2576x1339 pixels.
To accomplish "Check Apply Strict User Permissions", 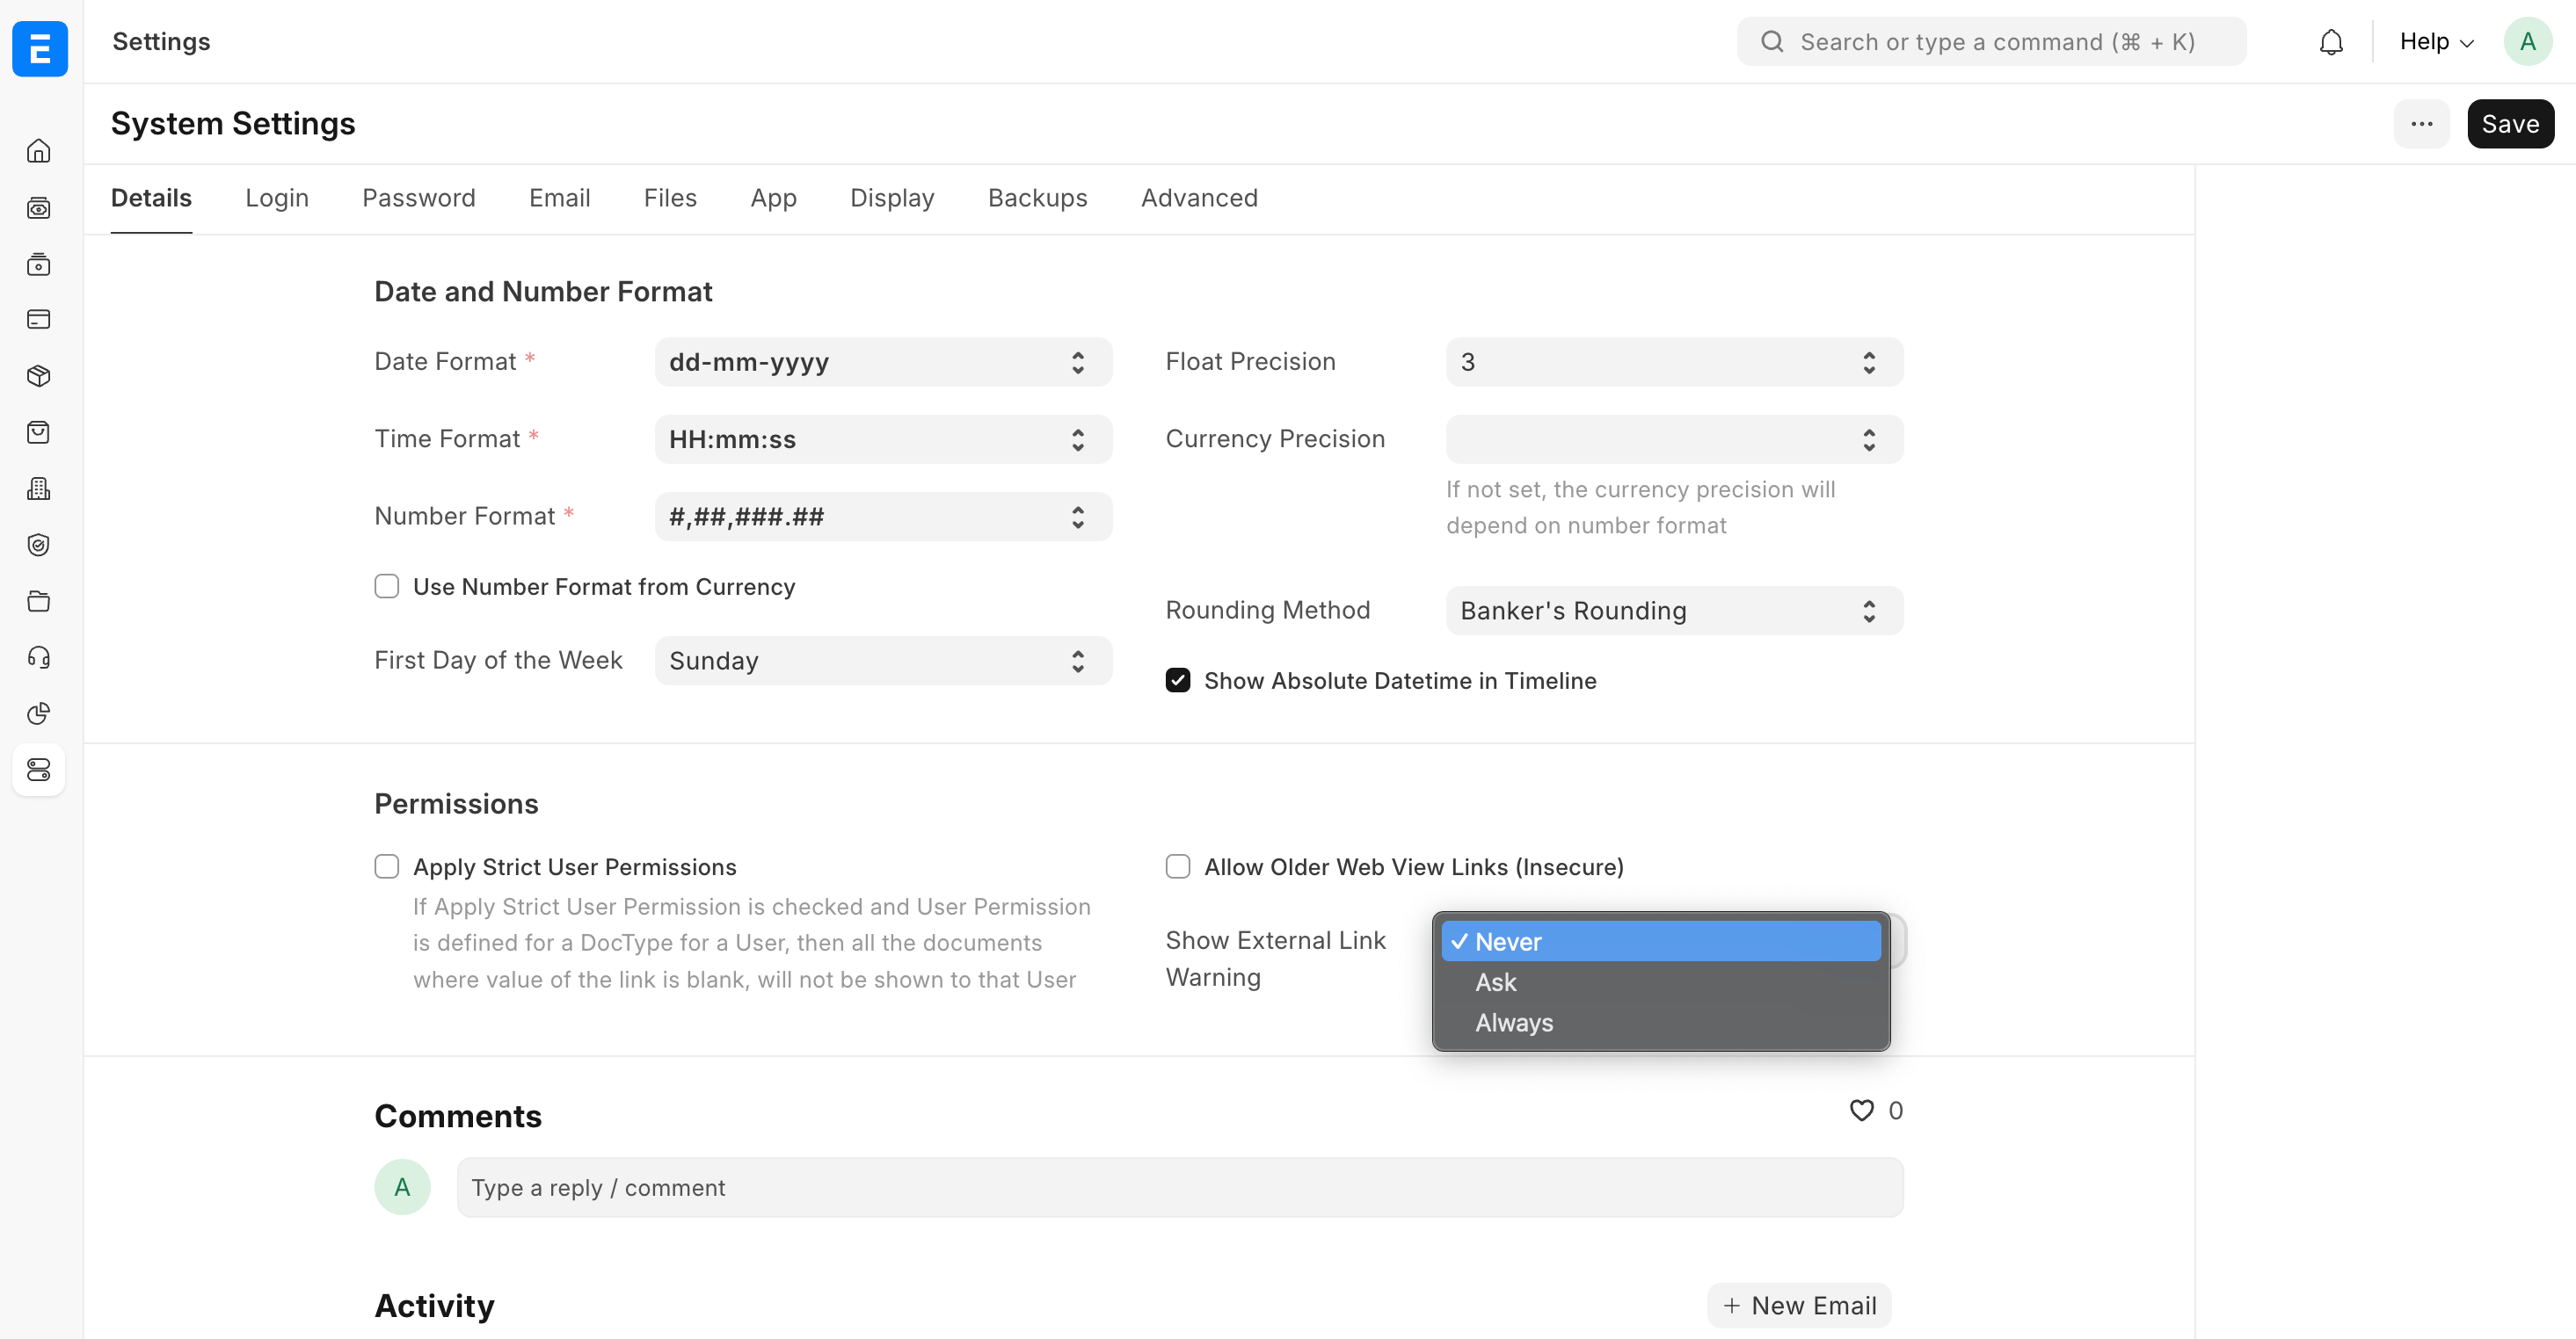I will point(387,866).
